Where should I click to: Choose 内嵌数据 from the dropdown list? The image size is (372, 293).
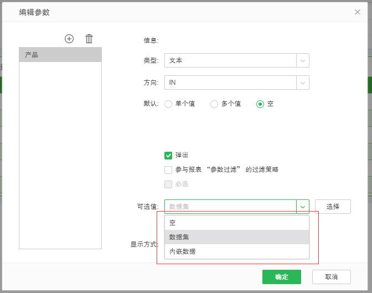point(236,251)
